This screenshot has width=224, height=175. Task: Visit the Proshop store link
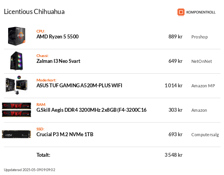[x=200, y=37]
